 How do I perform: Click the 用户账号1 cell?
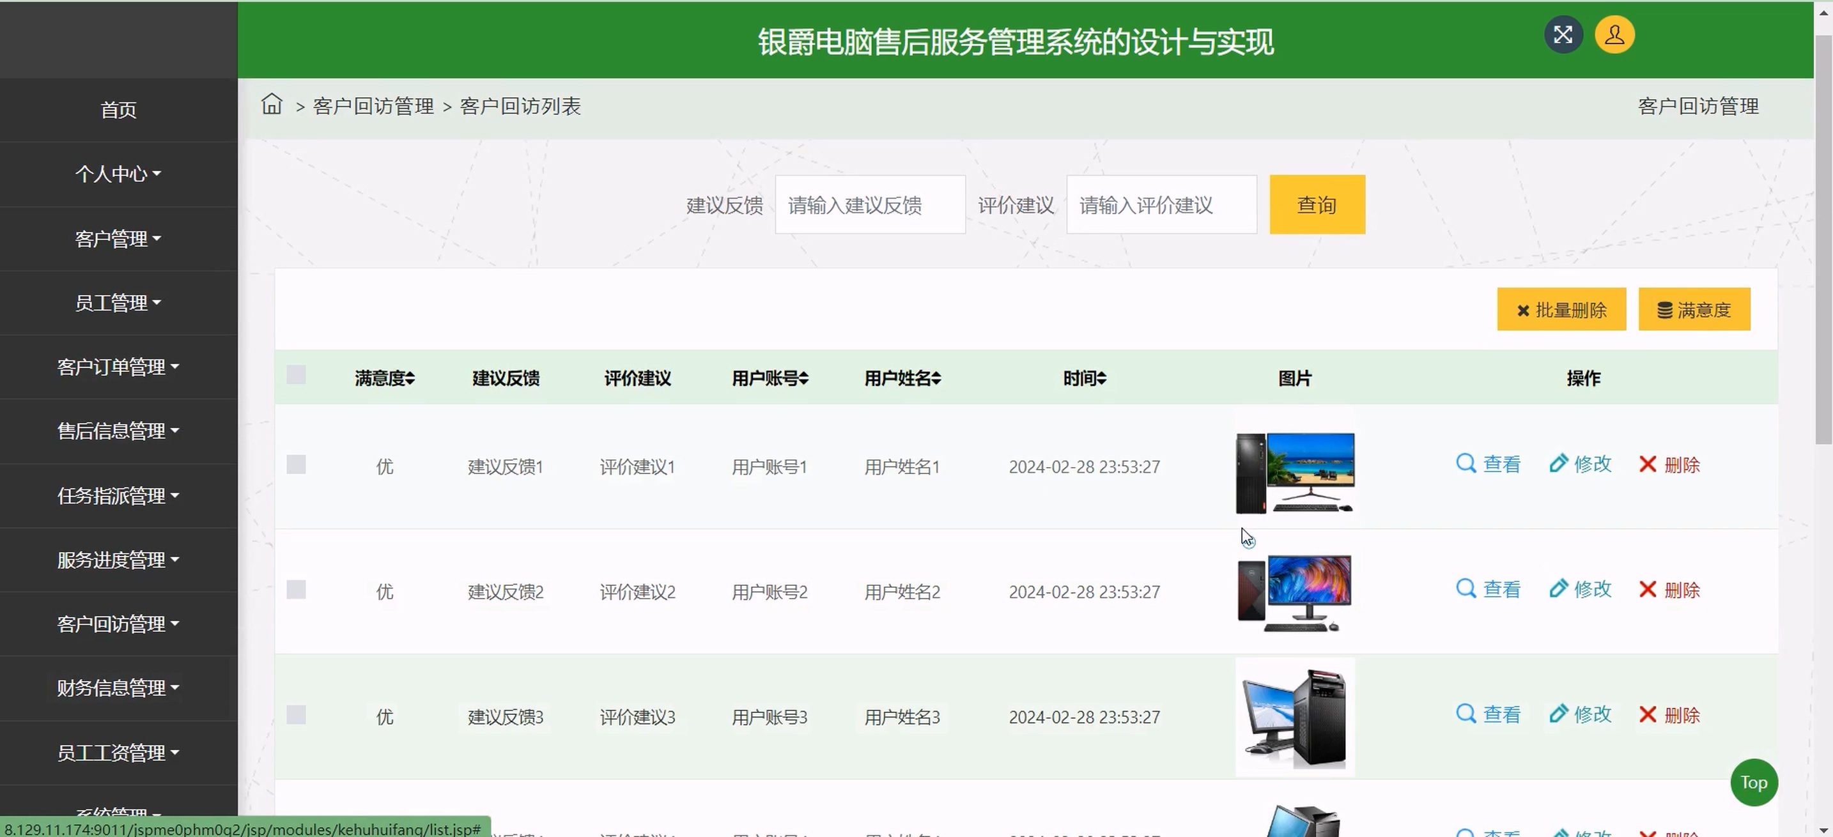[x=770, y=466]
